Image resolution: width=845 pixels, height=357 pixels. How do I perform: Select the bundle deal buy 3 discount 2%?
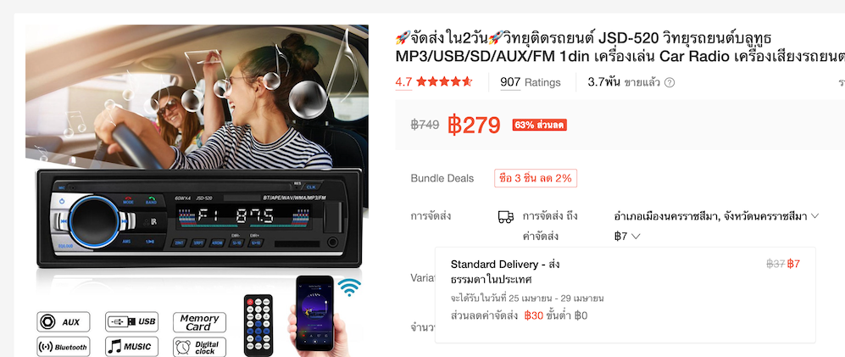tap(536, 178)
